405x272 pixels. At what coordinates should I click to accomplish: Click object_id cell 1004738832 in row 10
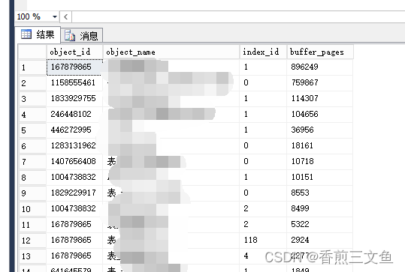click(x=74, y=208)
